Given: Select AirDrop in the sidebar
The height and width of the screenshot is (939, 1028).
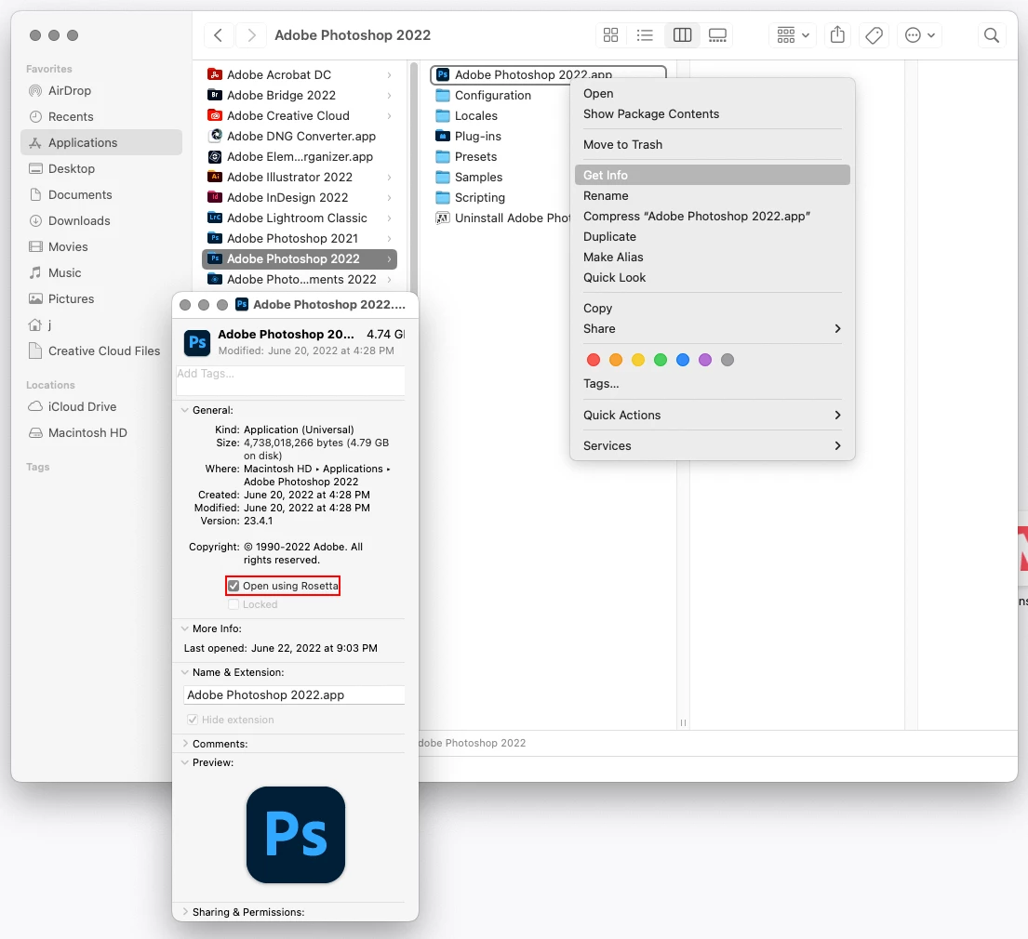Looking at the screenshot, I should point(101,90).
